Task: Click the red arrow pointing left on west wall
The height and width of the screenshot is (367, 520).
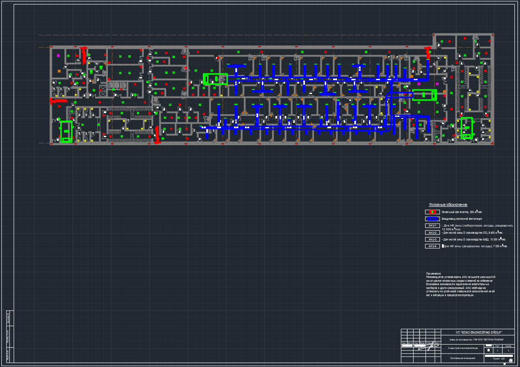Action: pyautogui.click(x=58, y=101)
